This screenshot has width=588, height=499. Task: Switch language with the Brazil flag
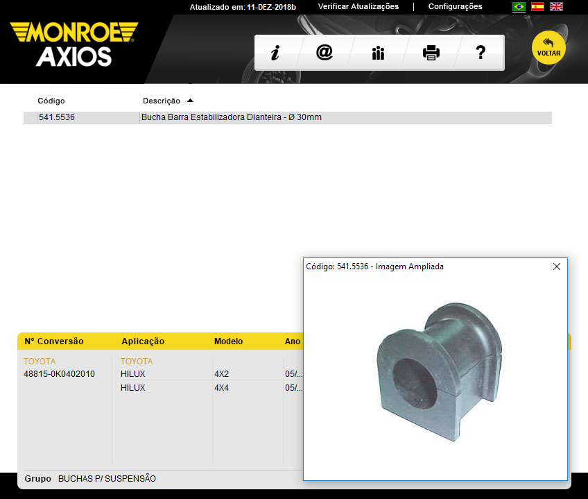click(x=519, y=7)
